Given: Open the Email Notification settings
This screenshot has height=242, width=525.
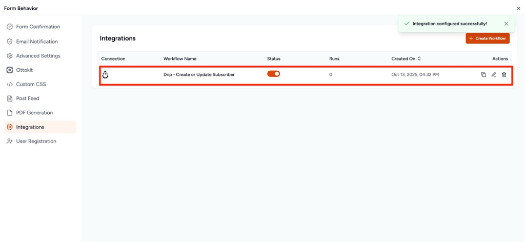Looking at the screenshot, I should [37, 42].
